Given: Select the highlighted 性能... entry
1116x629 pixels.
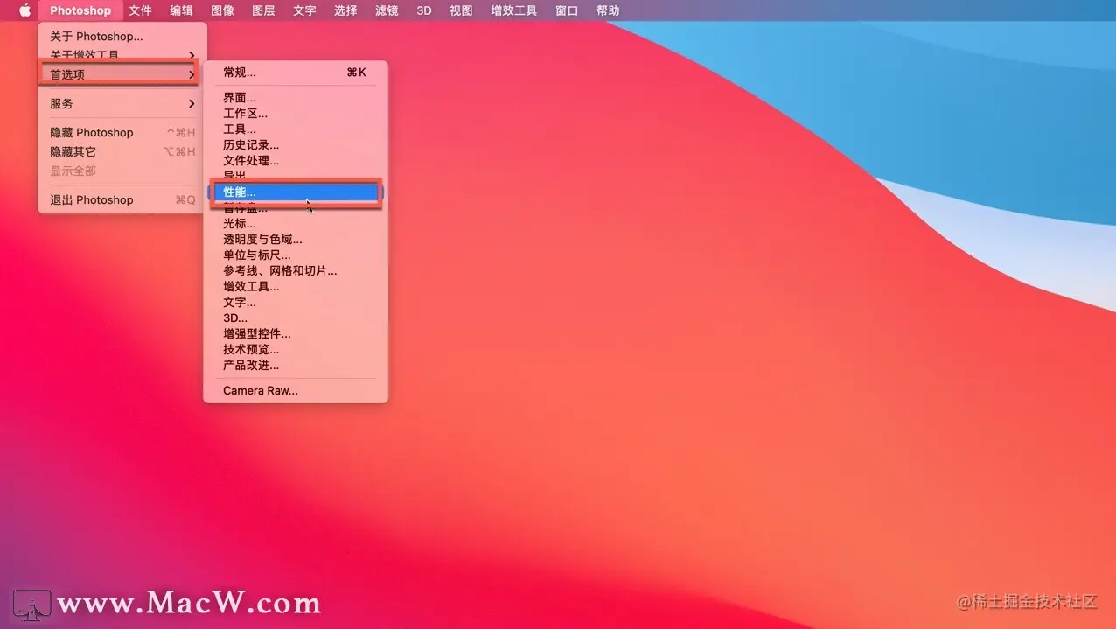Looking at the screenshot, I should pyautogui.click(x=296, y=192).
